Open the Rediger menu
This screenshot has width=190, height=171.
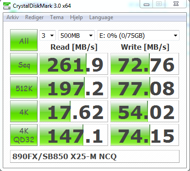point(34,17)
